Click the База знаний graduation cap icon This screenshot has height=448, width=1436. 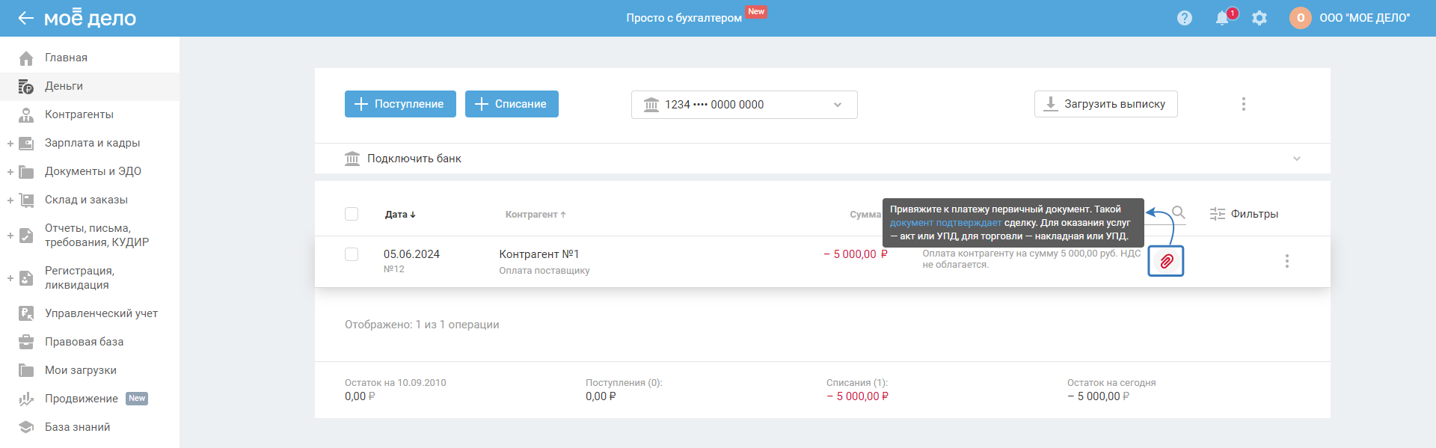[26, 427]
